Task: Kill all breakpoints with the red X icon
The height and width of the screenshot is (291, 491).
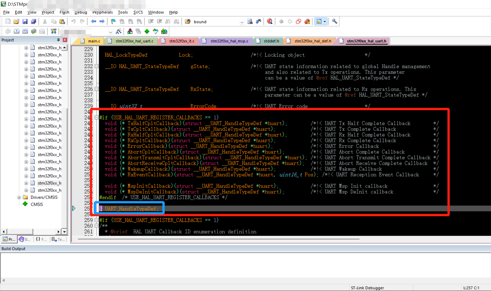Action: coord(307,21)
